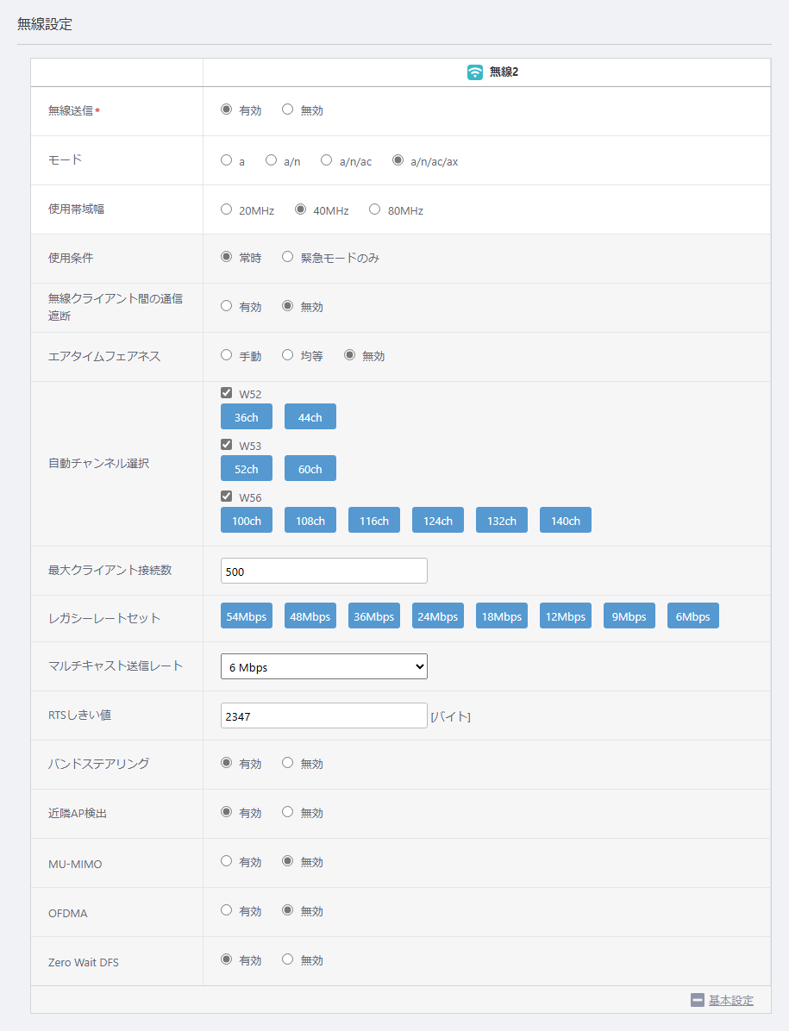Toggle the 18Mbps legacy rate
The image size is (789, 1031).
tap(502, 616)
